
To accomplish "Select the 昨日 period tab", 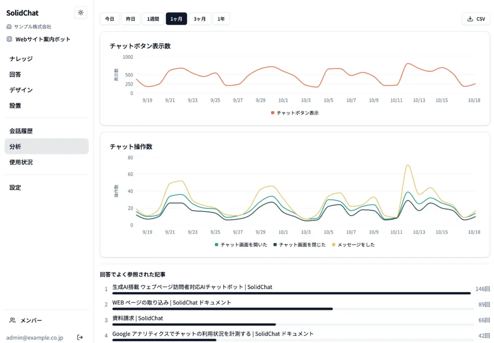I will [130, 19].
